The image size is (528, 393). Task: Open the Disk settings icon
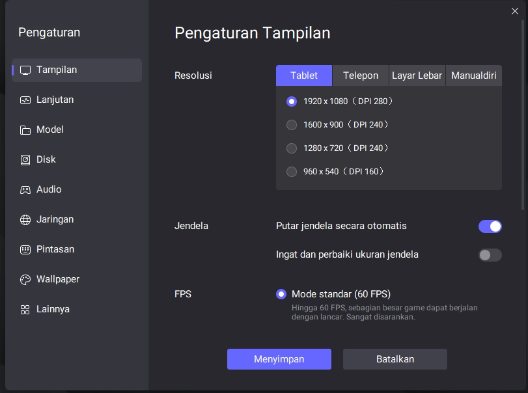[x=25, y=160]
